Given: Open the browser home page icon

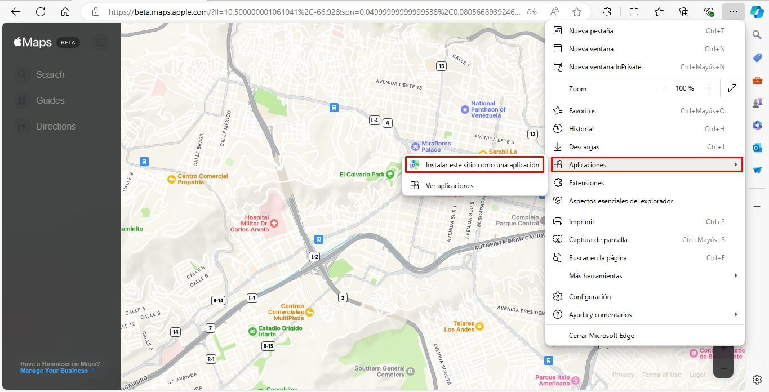Looking at the screenshot, I should tap(65, 12).
